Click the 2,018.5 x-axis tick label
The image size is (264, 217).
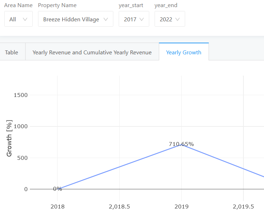point(119,207)
